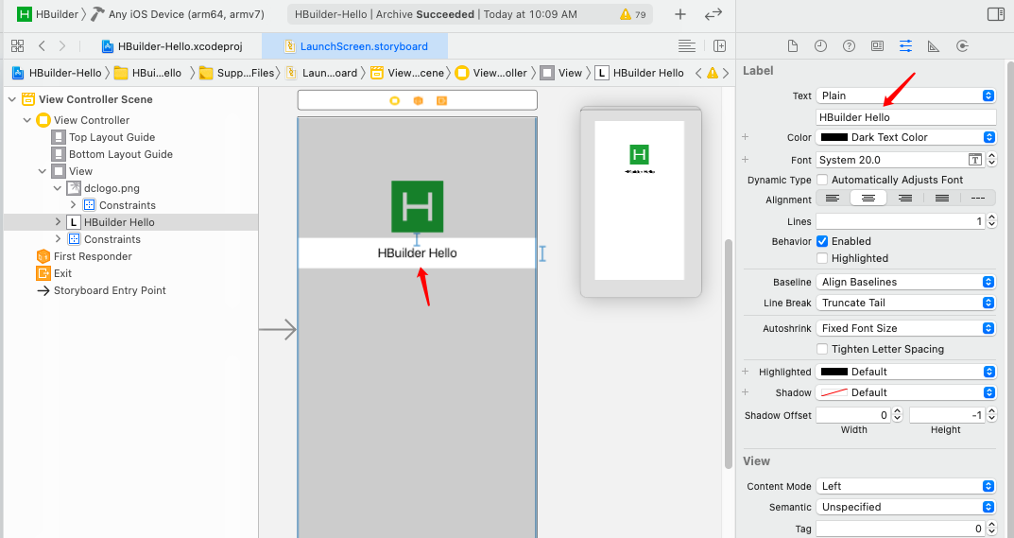The width and height of the screenshot is (1014, 538).
Task: Click the HBuilder Hello text field
Action: pyautogui.click(x=905, y=117)
